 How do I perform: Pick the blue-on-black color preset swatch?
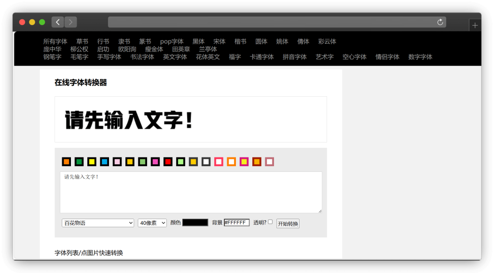click(x=104, y=162)
